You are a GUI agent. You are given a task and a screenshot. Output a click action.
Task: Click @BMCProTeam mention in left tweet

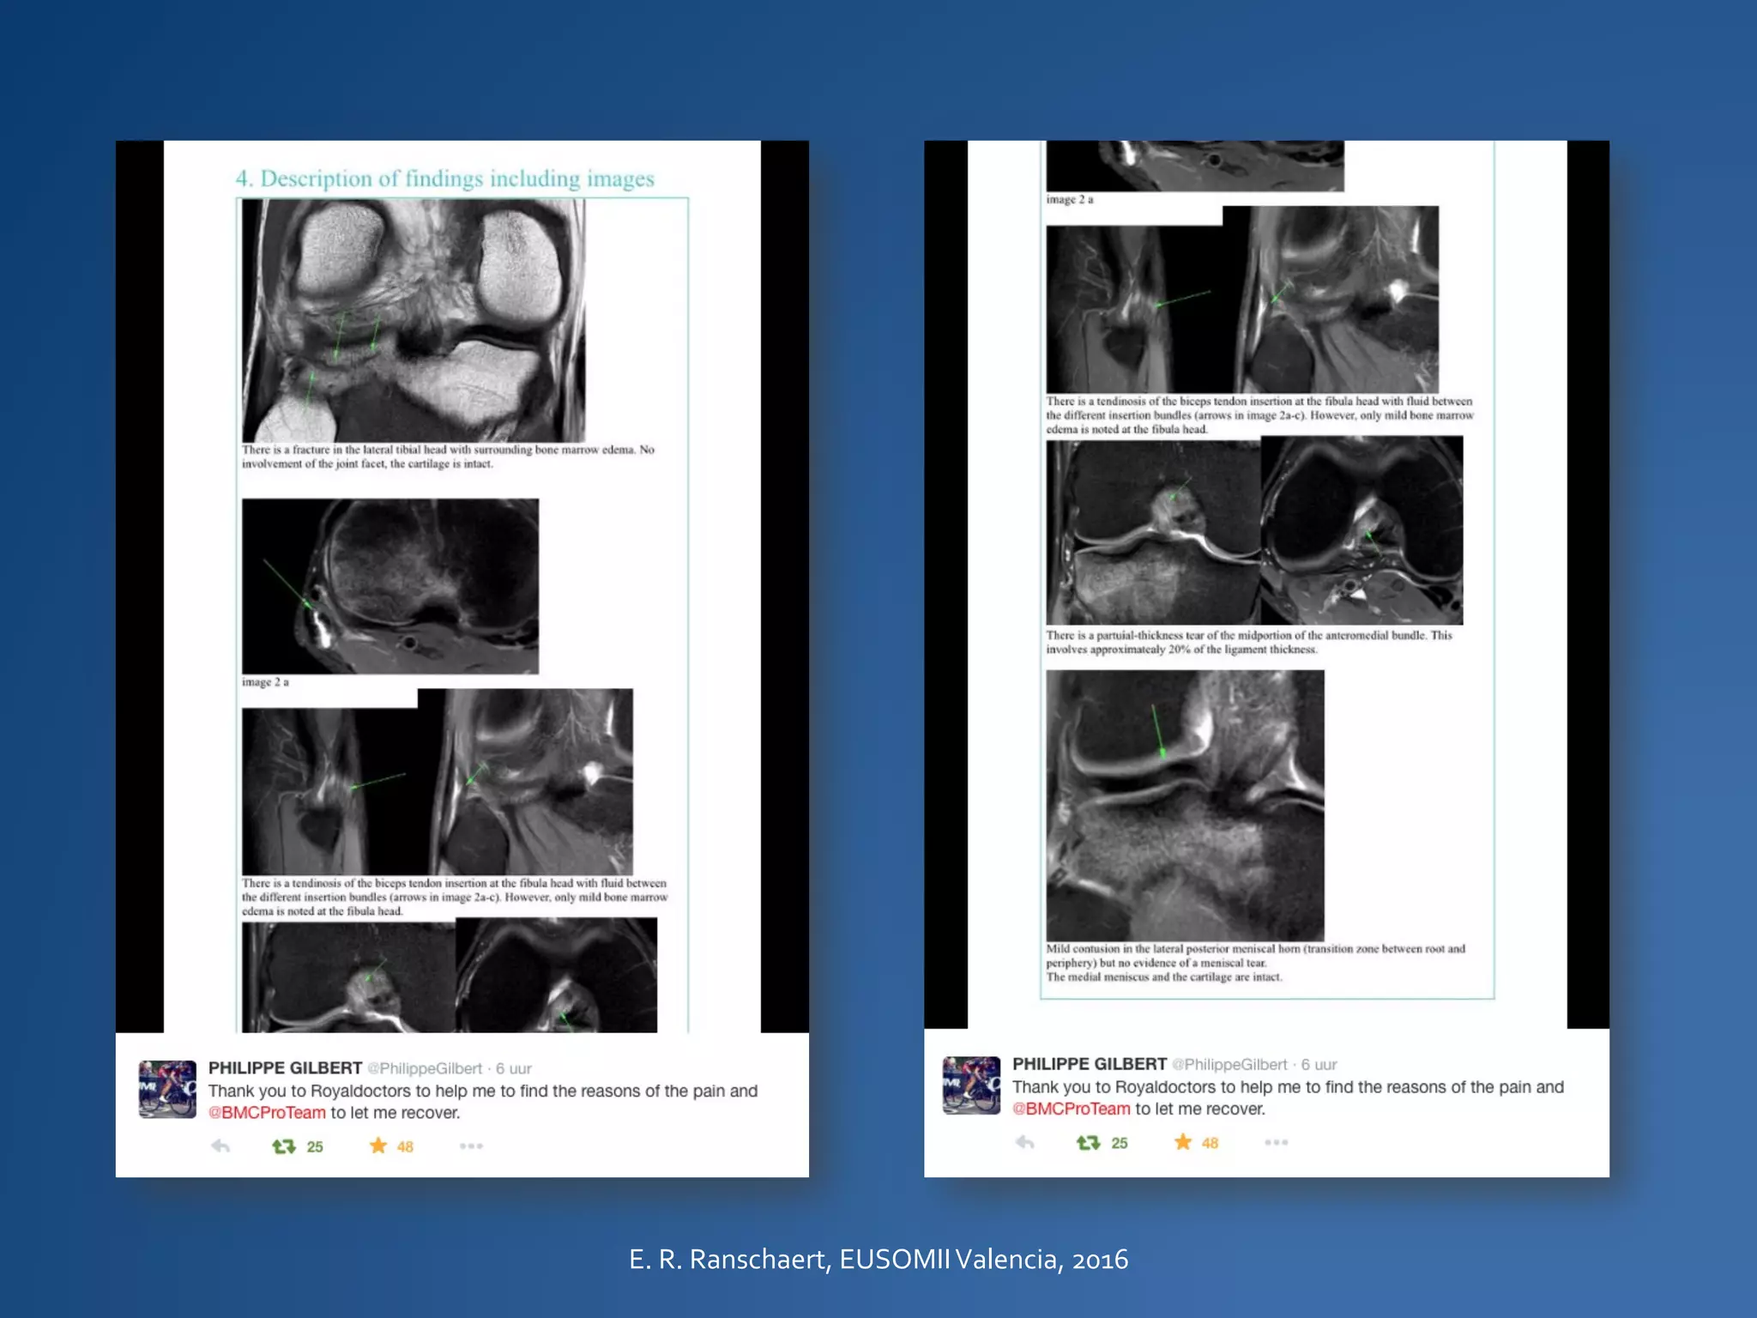coord(267,1113)
